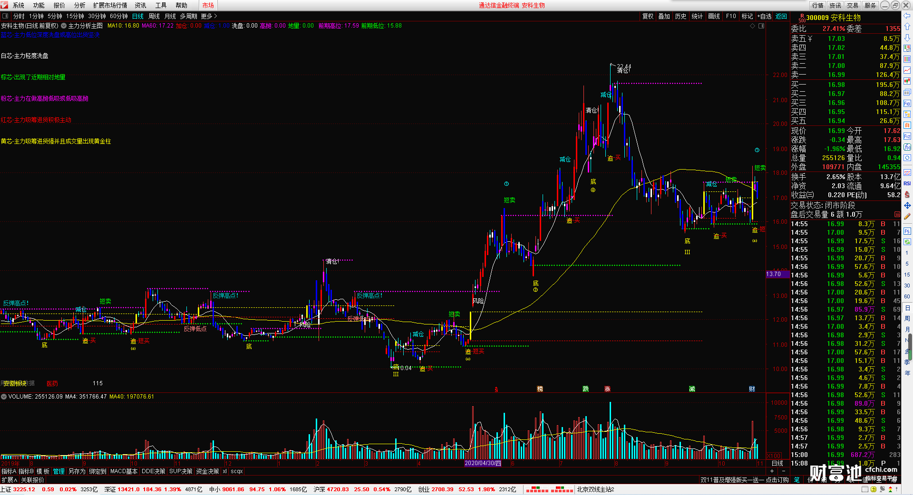This screenshot has height=495, width=913.
Task: Click the plus zoom-in button below 日线
Action: tap(771, 471)
